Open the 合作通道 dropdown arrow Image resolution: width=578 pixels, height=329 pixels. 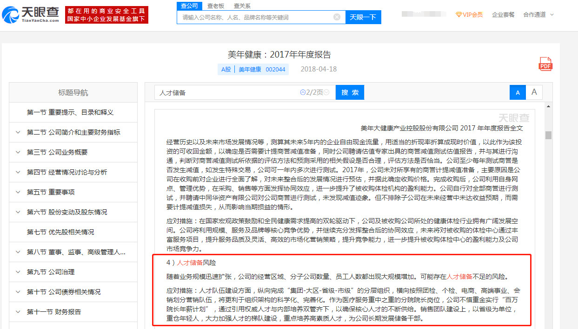click(x=552, y=14)
